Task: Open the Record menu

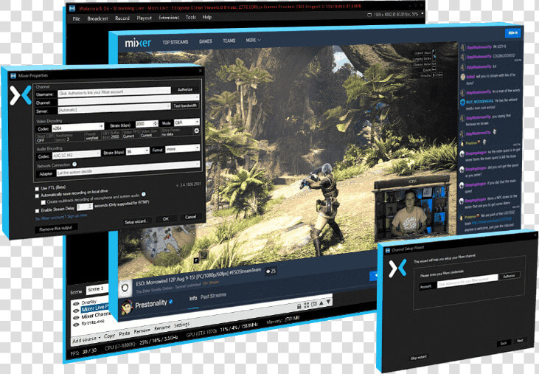Action: [122, 18]
